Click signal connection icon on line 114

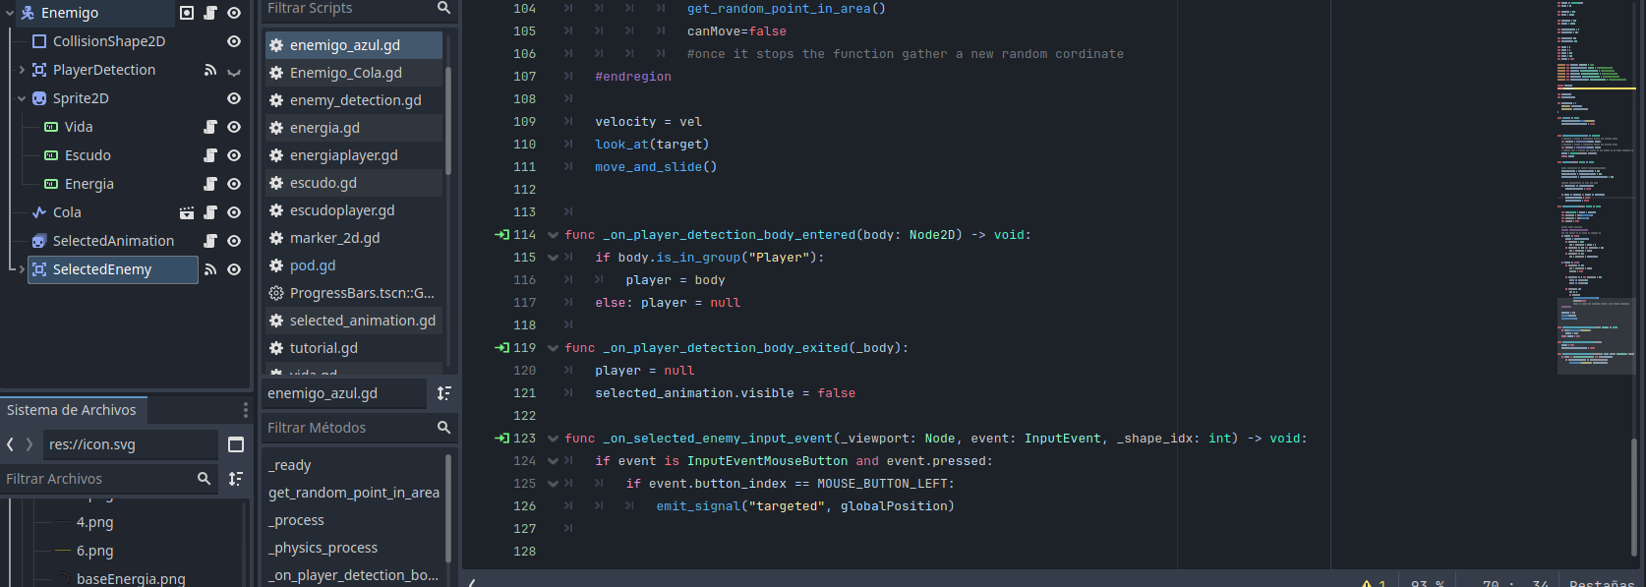coord(502,235)
